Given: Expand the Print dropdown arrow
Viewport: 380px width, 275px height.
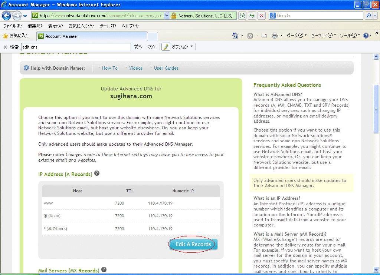Looking at the screenshot, I should pos(281,36).
